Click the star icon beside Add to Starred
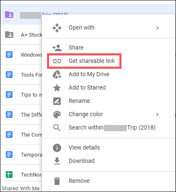The image size is (176, 192). pyautogui.click(x=57, y=88)
